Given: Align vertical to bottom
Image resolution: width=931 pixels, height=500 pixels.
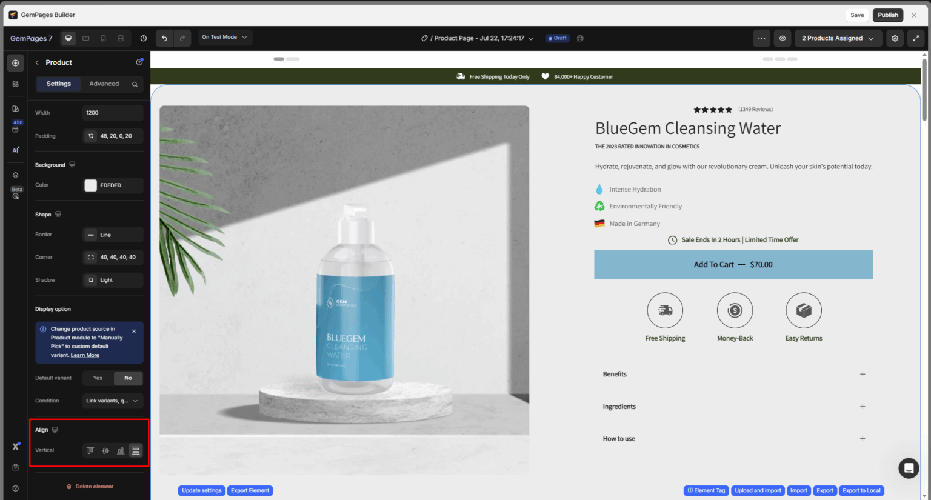Looking at the screenshot, I should coord(121,450).
